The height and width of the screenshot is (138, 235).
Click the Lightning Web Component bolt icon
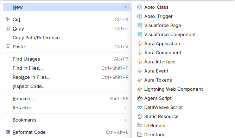click(140, 89)
